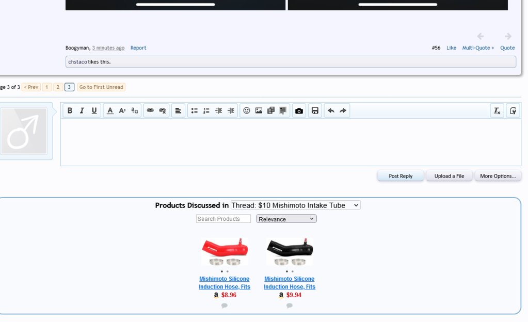Click the insert quote/special icon
This screenshot has height=322, width=528.
(x=283, y=110)
